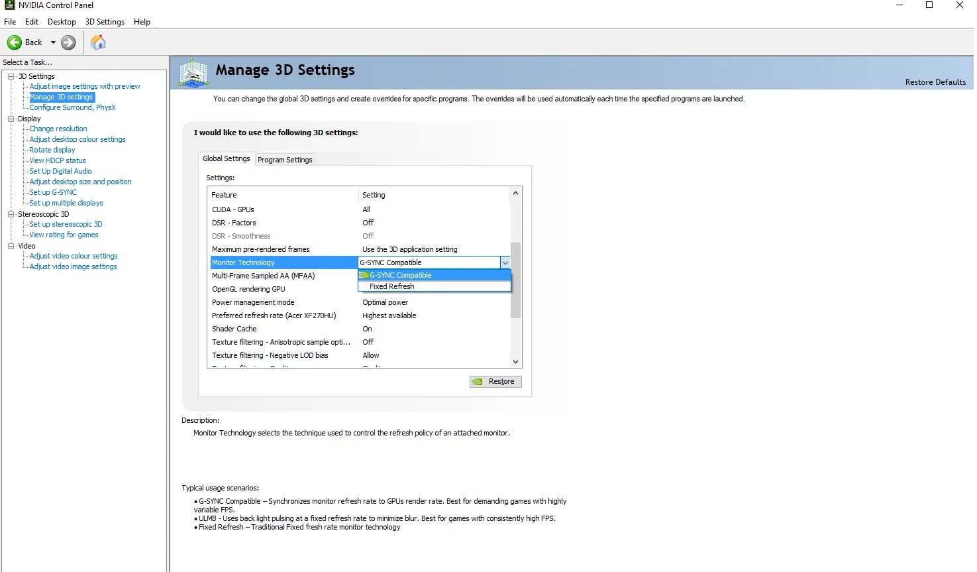Select Power management mode row
This screenshot has height=572, width=977.
click(360, 302)
